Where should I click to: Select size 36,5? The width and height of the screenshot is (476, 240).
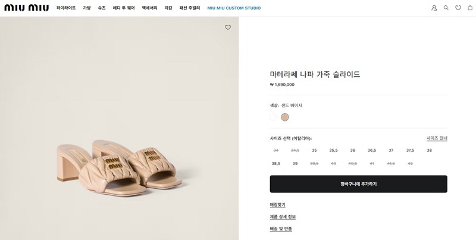point(371,151)
